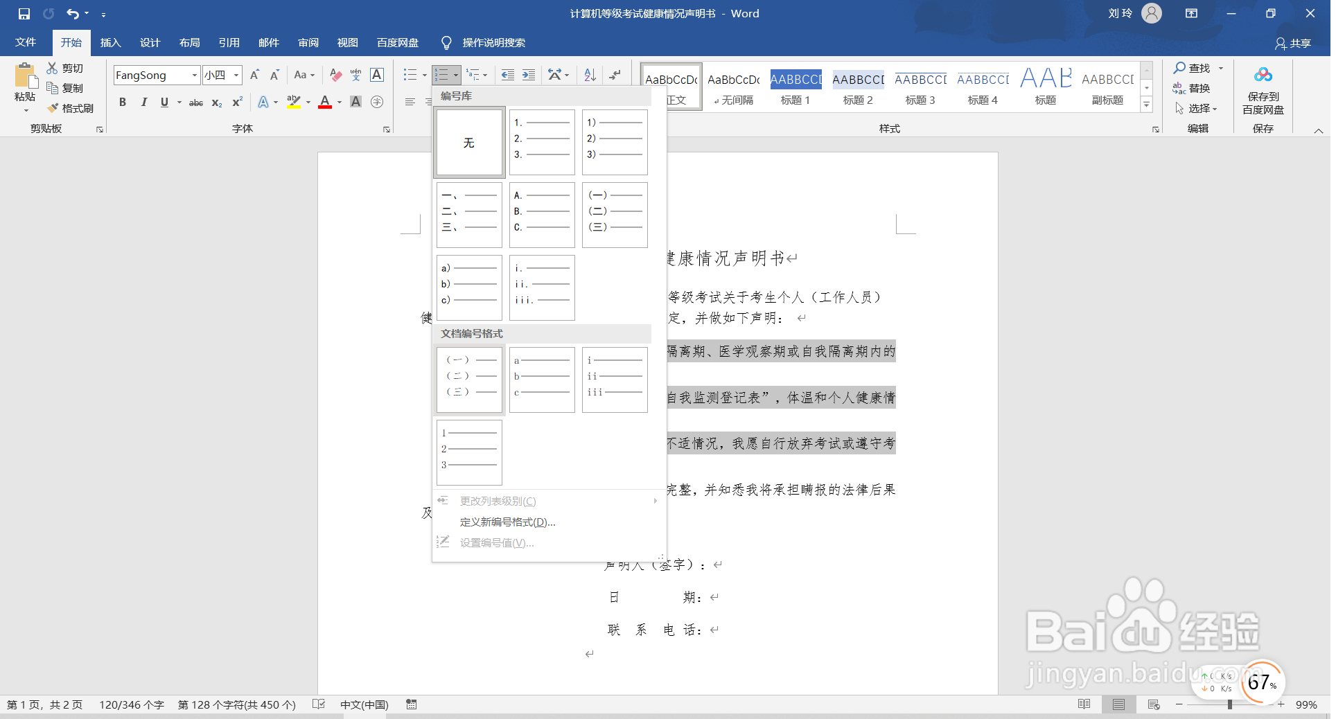
Task: Switch to the Design tab
Action: [150, 42]
